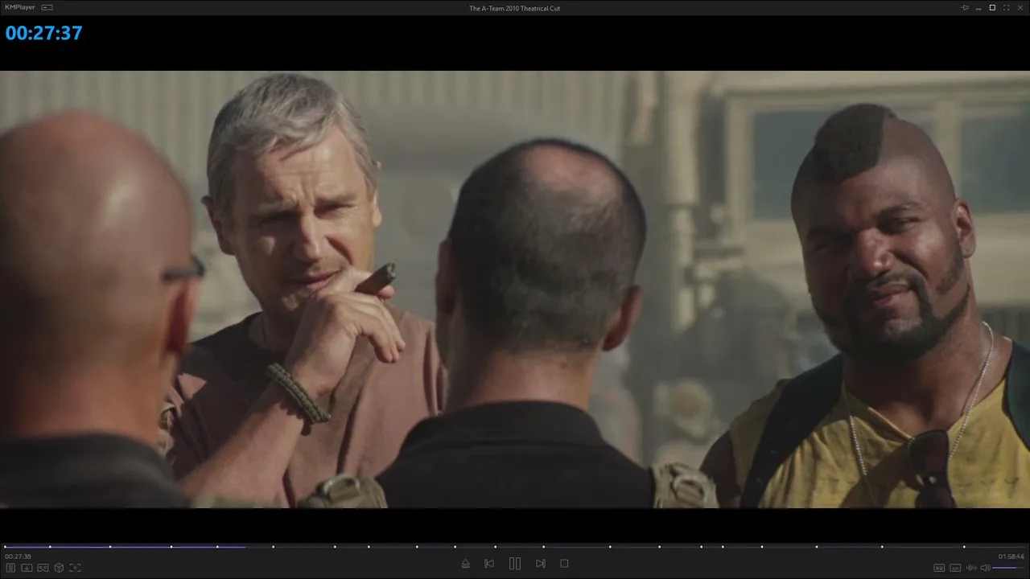Open the subtitle settings icon
The width and height of the screenshot is (1030, 579).
pyautogui.click(x=955, y=568)
